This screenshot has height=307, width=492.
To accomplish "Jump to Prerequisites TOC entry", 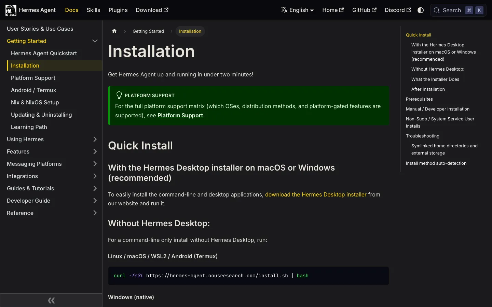I will click(419, 99).
